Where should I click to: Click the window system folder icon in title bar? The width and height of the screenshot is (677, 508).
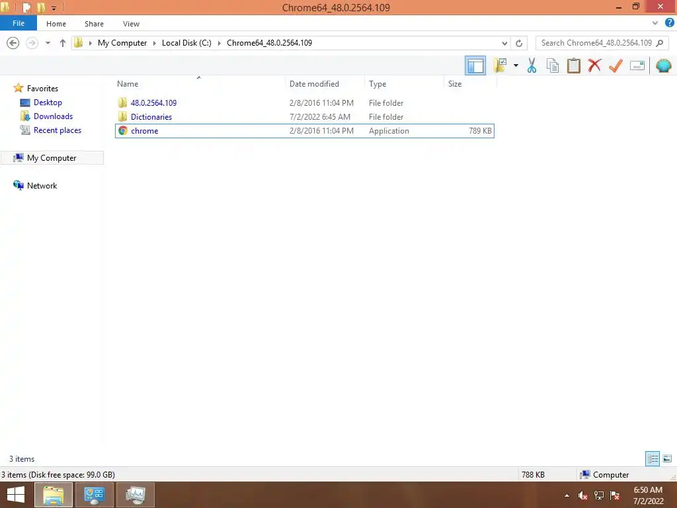(x=5, y=7)
